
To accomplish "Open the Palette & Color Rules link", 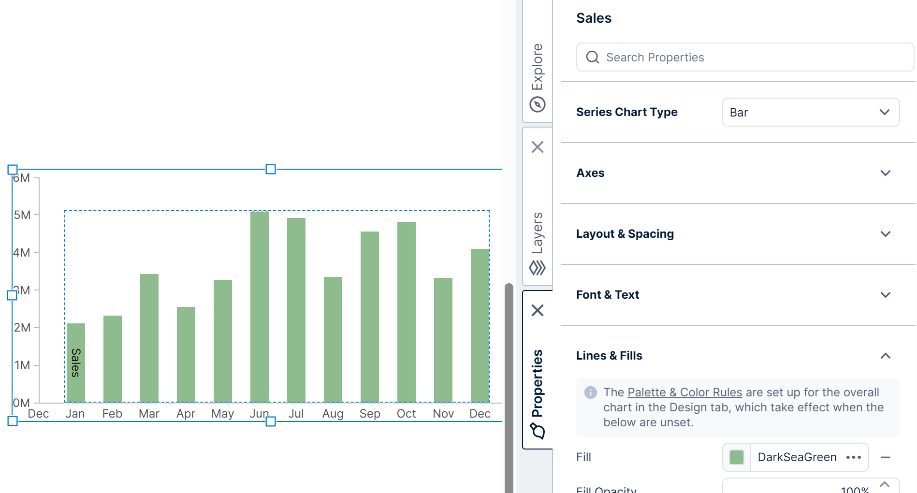I will 684,392.
